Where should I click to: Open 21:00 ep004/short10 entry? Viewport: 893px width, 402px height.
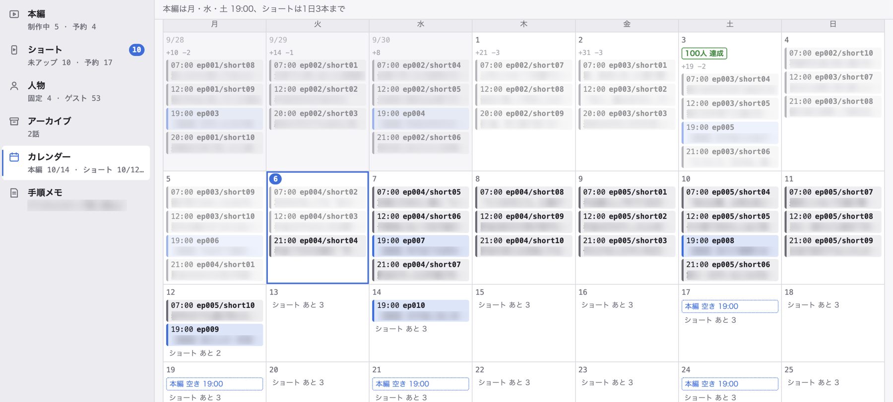point(523,246)
